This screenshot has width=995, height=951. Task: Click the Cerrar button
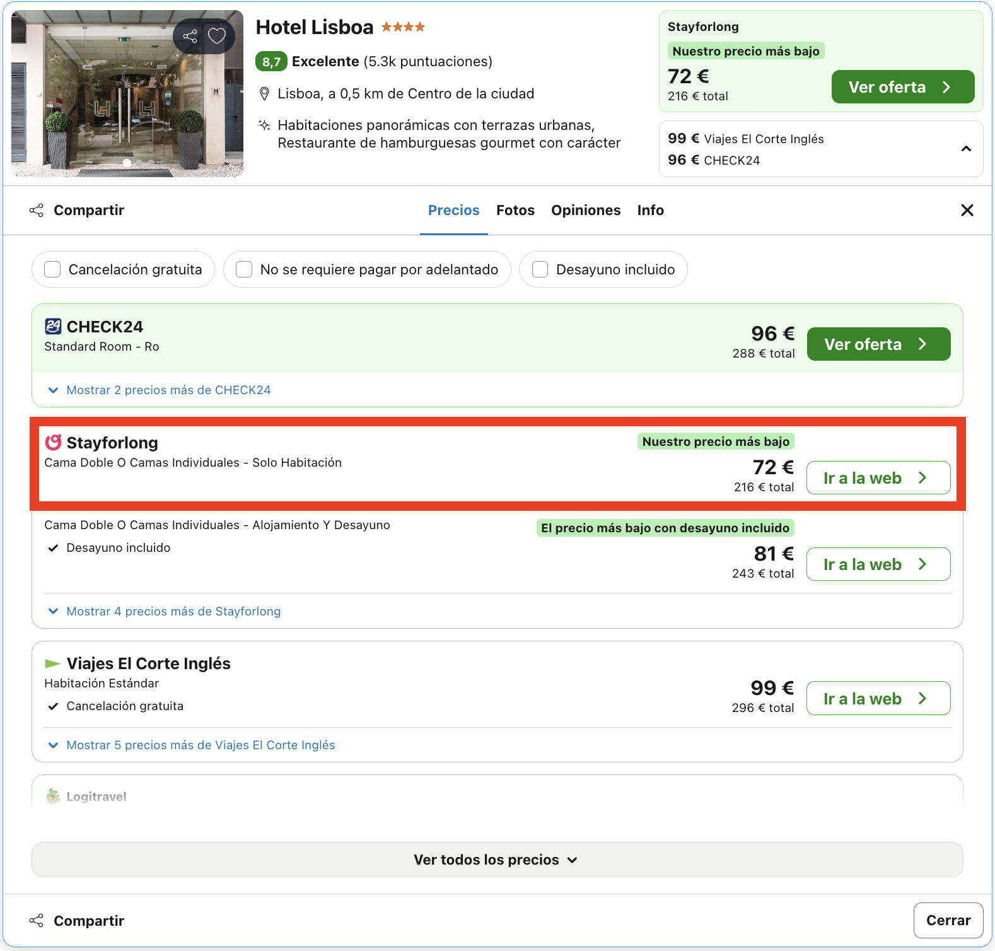pyautogui.click(x=948, y=920)
